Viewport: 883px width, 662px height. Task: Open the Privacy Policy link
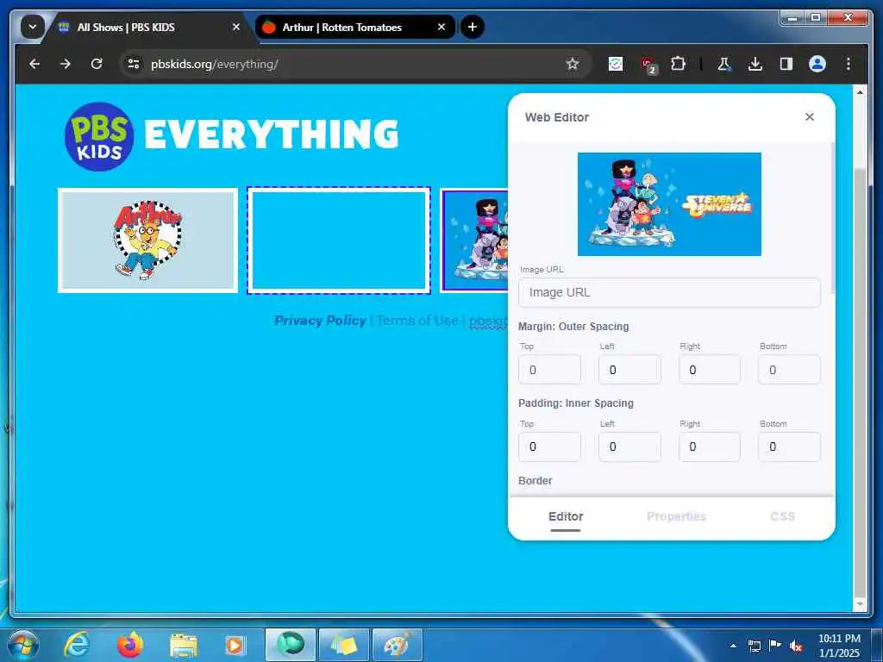tap(320, 321)
